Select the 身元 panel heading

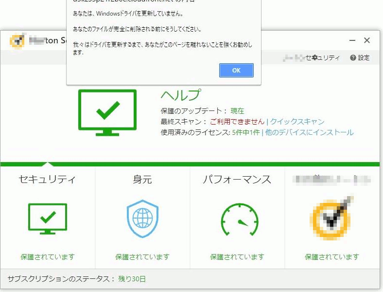coord(142,179)
